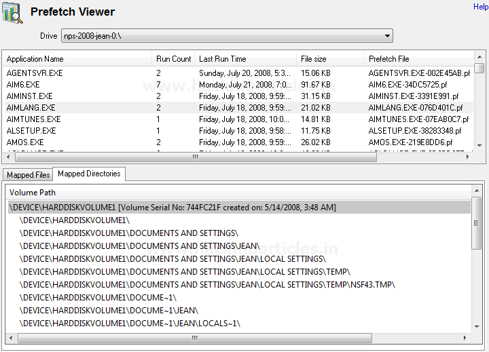Click the Prefetch File column header
This screenshot has height=352, width=489.
389,59
